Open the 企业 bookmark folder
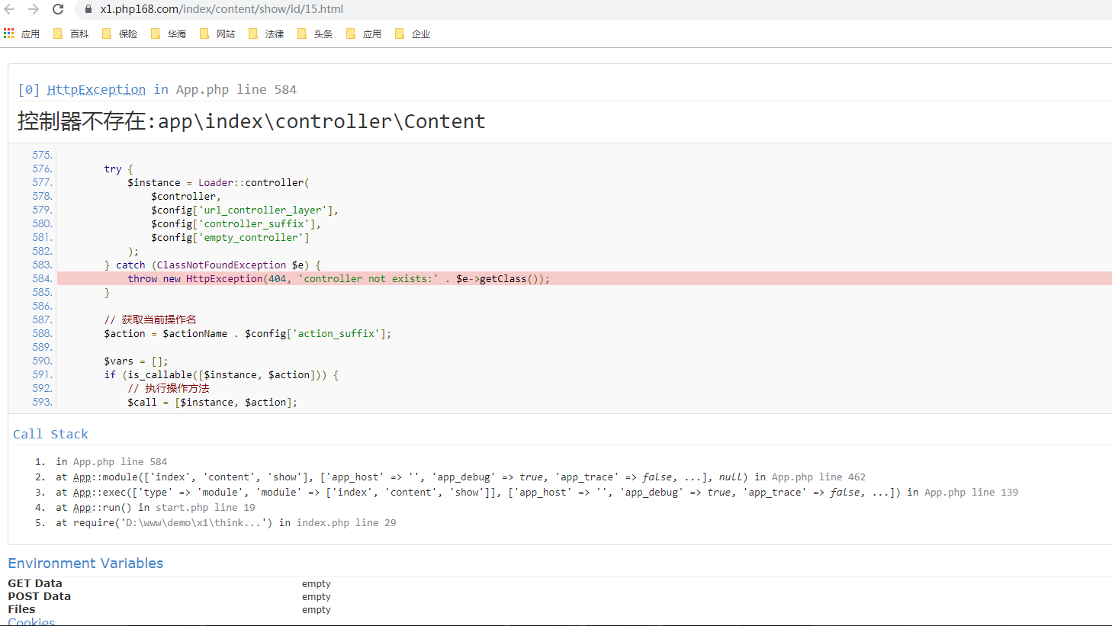 click(x=413, y=34)
